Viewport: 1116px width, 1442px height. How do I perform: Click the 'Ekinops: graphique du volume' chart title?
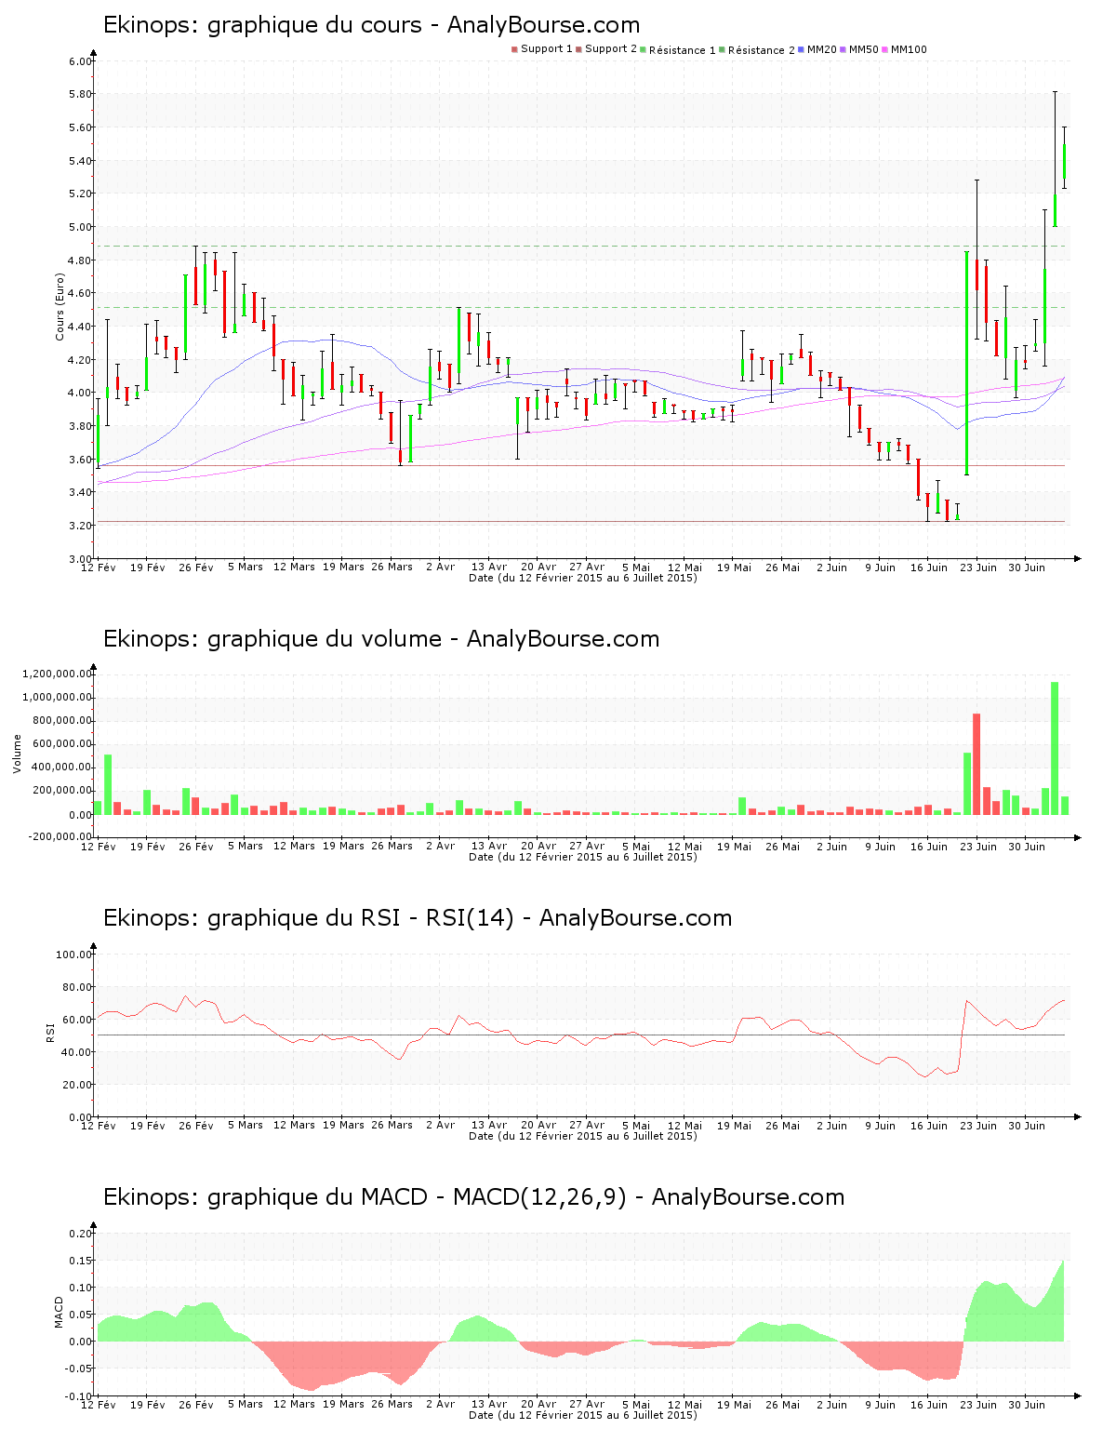click(381, 639)
